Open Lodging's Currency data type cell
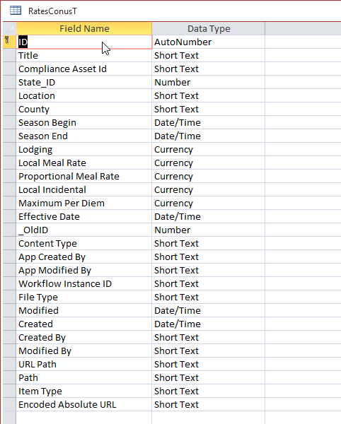 [209, 149]
